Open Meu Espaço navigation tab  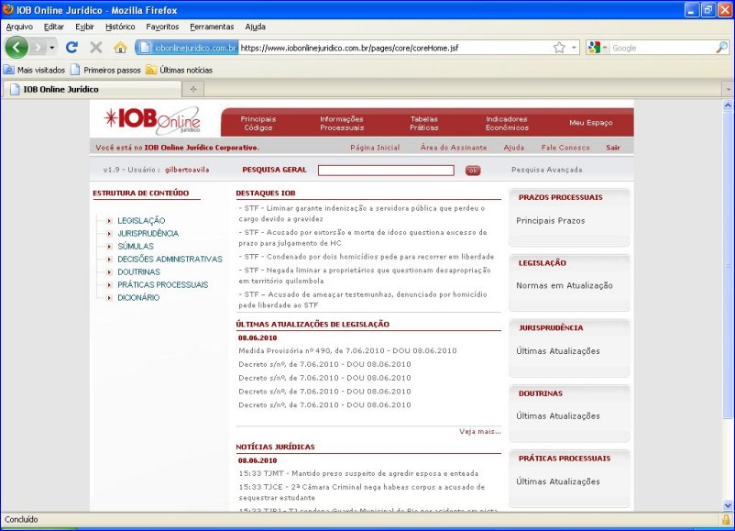click(x=590, y=122)
